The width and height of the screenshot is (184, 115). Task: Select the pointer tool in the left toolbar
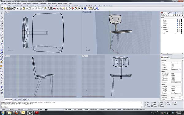2,13
